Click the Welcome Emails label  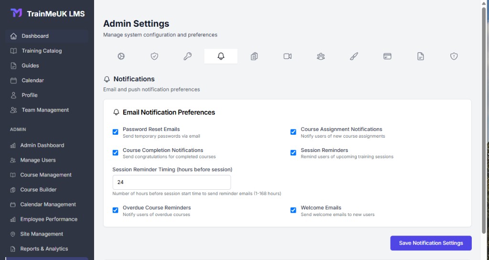pos(321,207)
